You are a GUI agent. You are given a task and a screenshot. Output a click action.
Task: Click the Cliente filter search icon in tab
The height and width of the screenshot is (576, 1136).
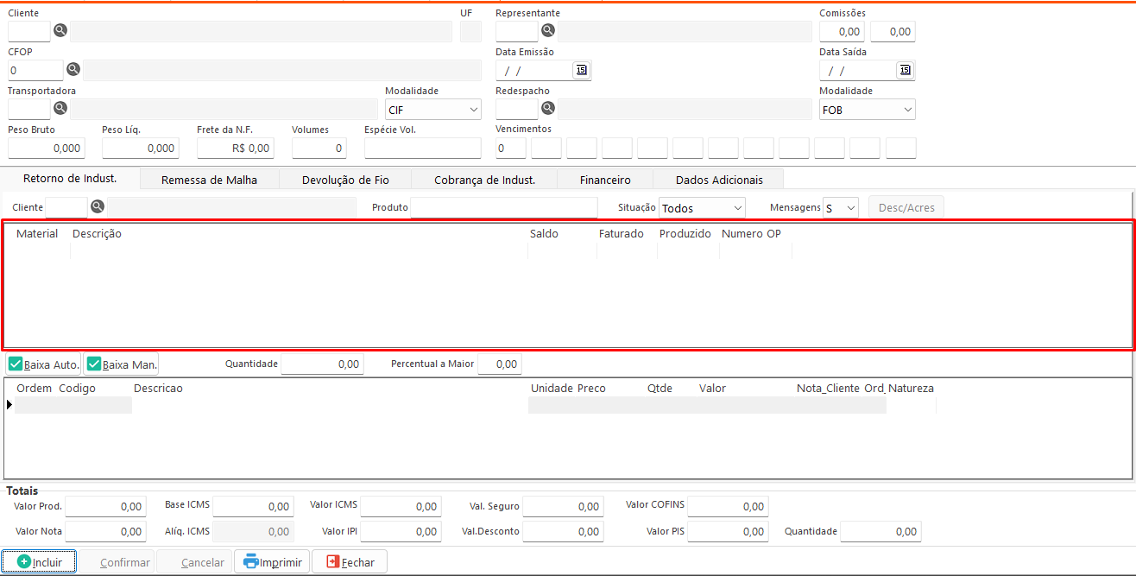coord(98,207)
